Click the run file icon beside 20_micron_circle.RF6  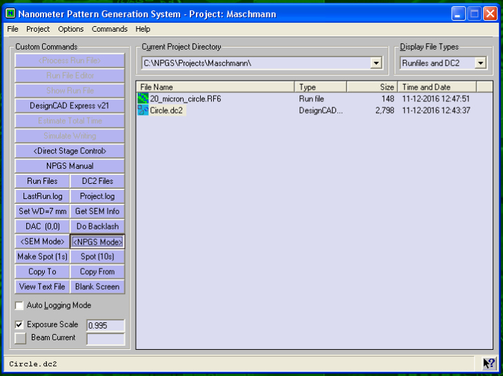(144, 99)
